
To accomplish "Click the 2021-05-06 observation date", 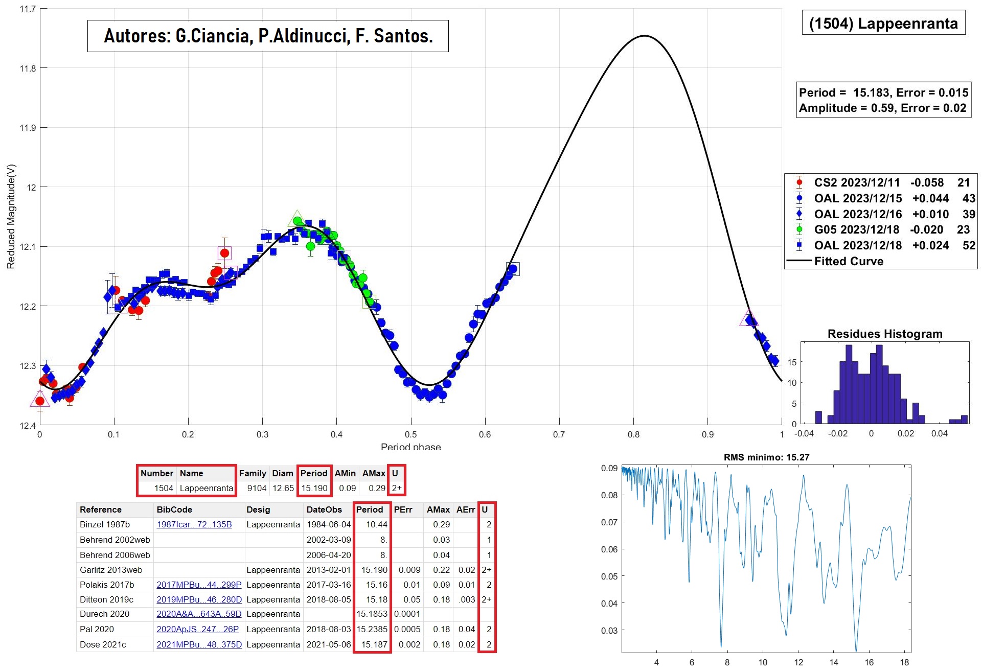I will 329,644.
